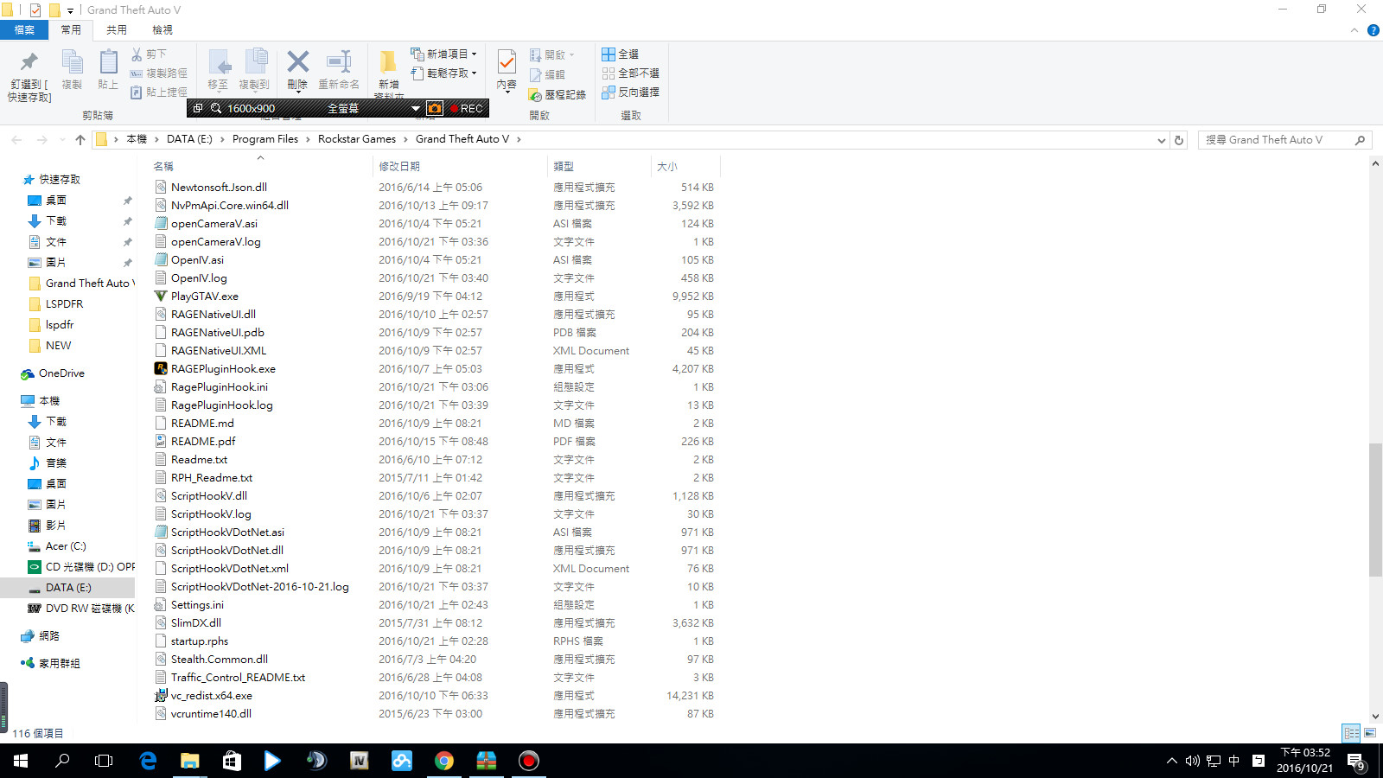Open Google Chrome from the taskbar
The image size is (1383, 778).
tap(444, 761)
